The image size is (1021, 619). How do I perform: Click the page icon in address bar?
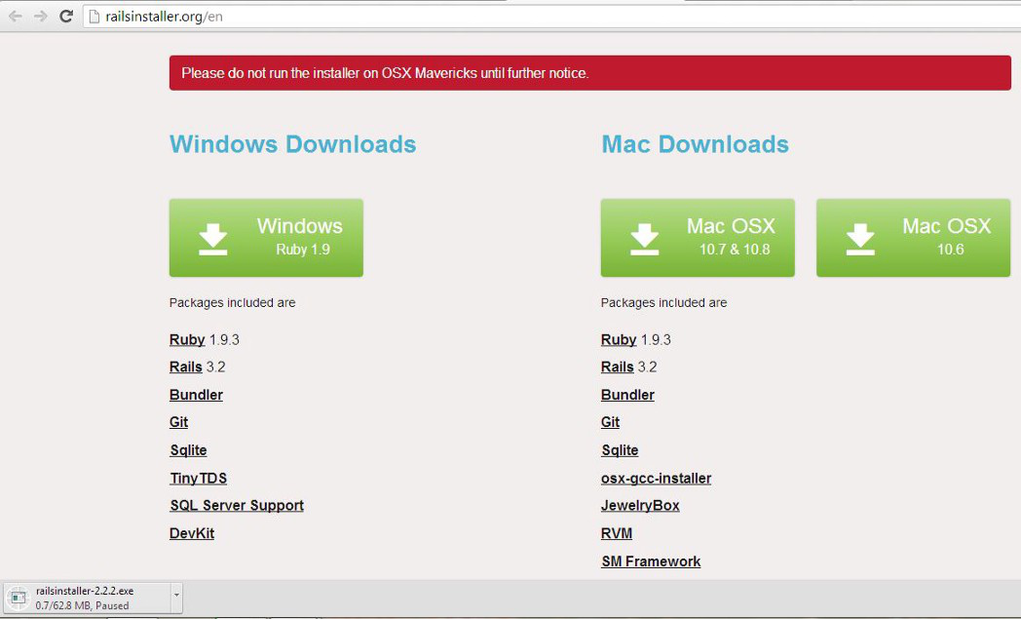coord(94,17)
